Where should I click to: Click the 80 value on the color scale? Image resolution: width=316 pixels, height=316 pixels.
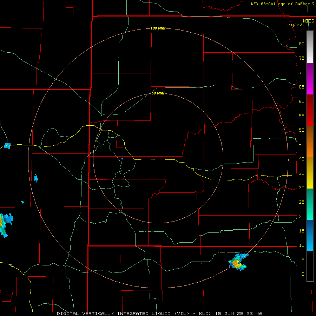302,44
